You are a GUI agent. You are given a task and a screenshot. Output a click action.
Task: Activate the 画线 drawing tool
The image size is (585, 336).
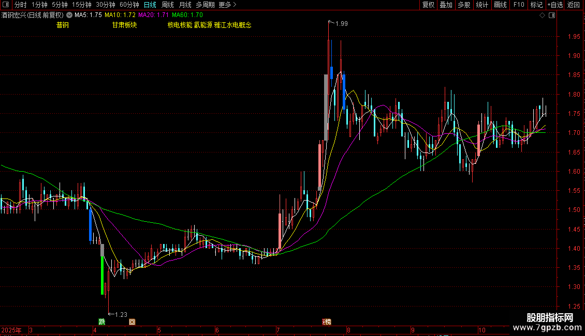[500, 5]
